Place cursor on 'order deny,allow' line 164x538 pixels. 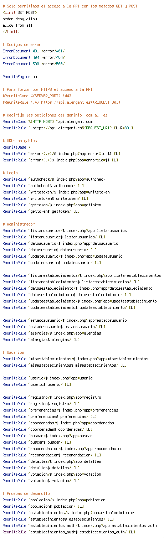[20, 19]
